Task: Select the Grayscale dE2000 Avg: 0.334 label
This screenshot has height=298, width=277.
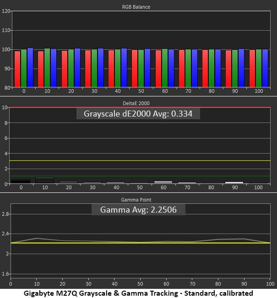Action: point(138,114)
